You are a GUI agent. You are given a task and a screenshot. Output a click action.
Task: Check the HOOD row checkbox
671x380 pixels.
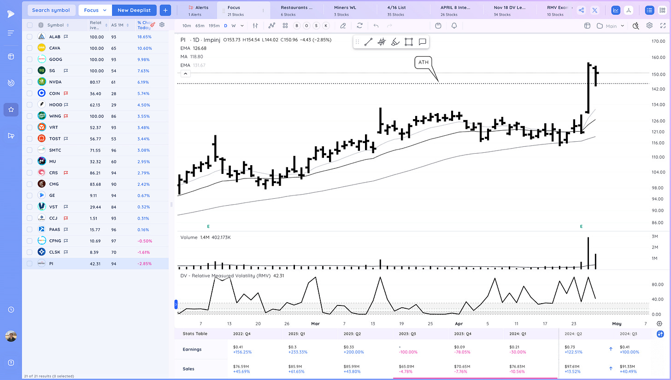(x=29, y=104)
